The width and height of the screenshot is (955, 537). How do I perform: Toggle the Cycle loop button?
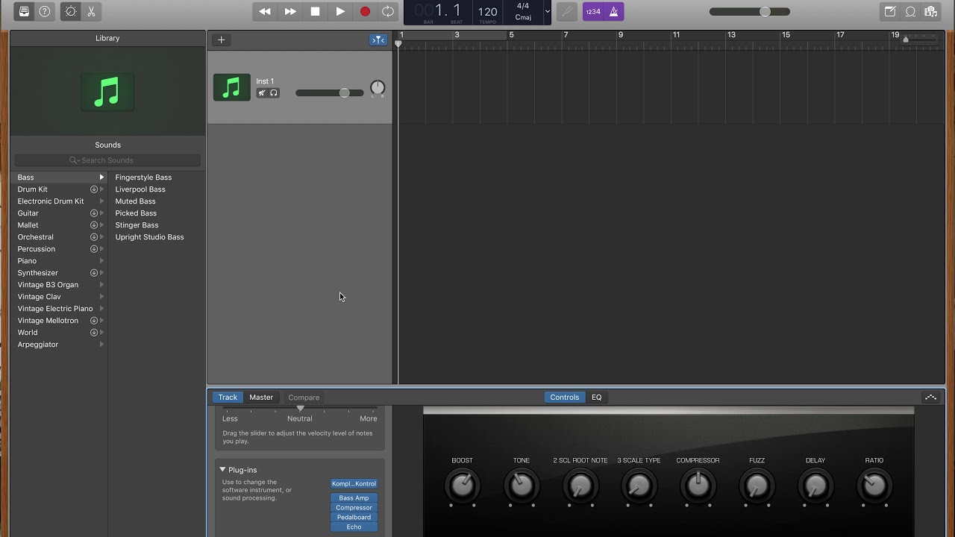tap(388, 11)
